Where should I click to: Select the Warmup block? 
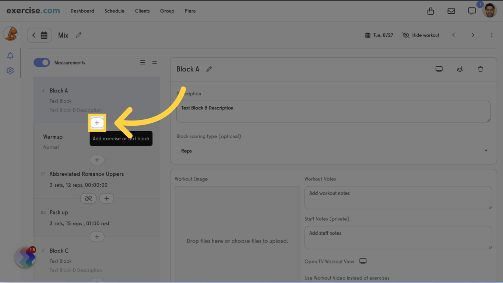(x=96, y=141)
